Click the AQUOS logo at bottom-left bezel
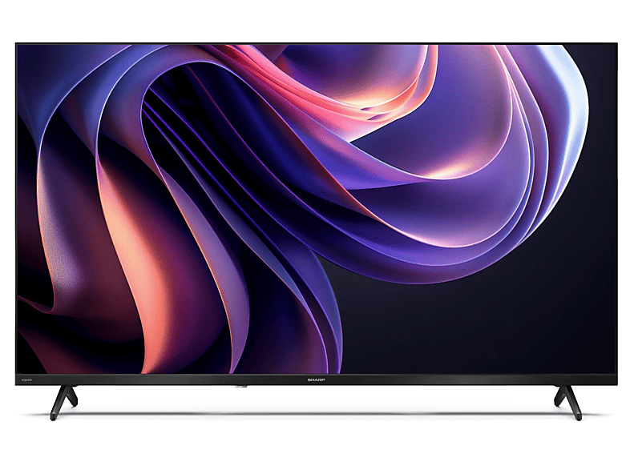The width and height of the screenshot is (630, 470). 28,380
